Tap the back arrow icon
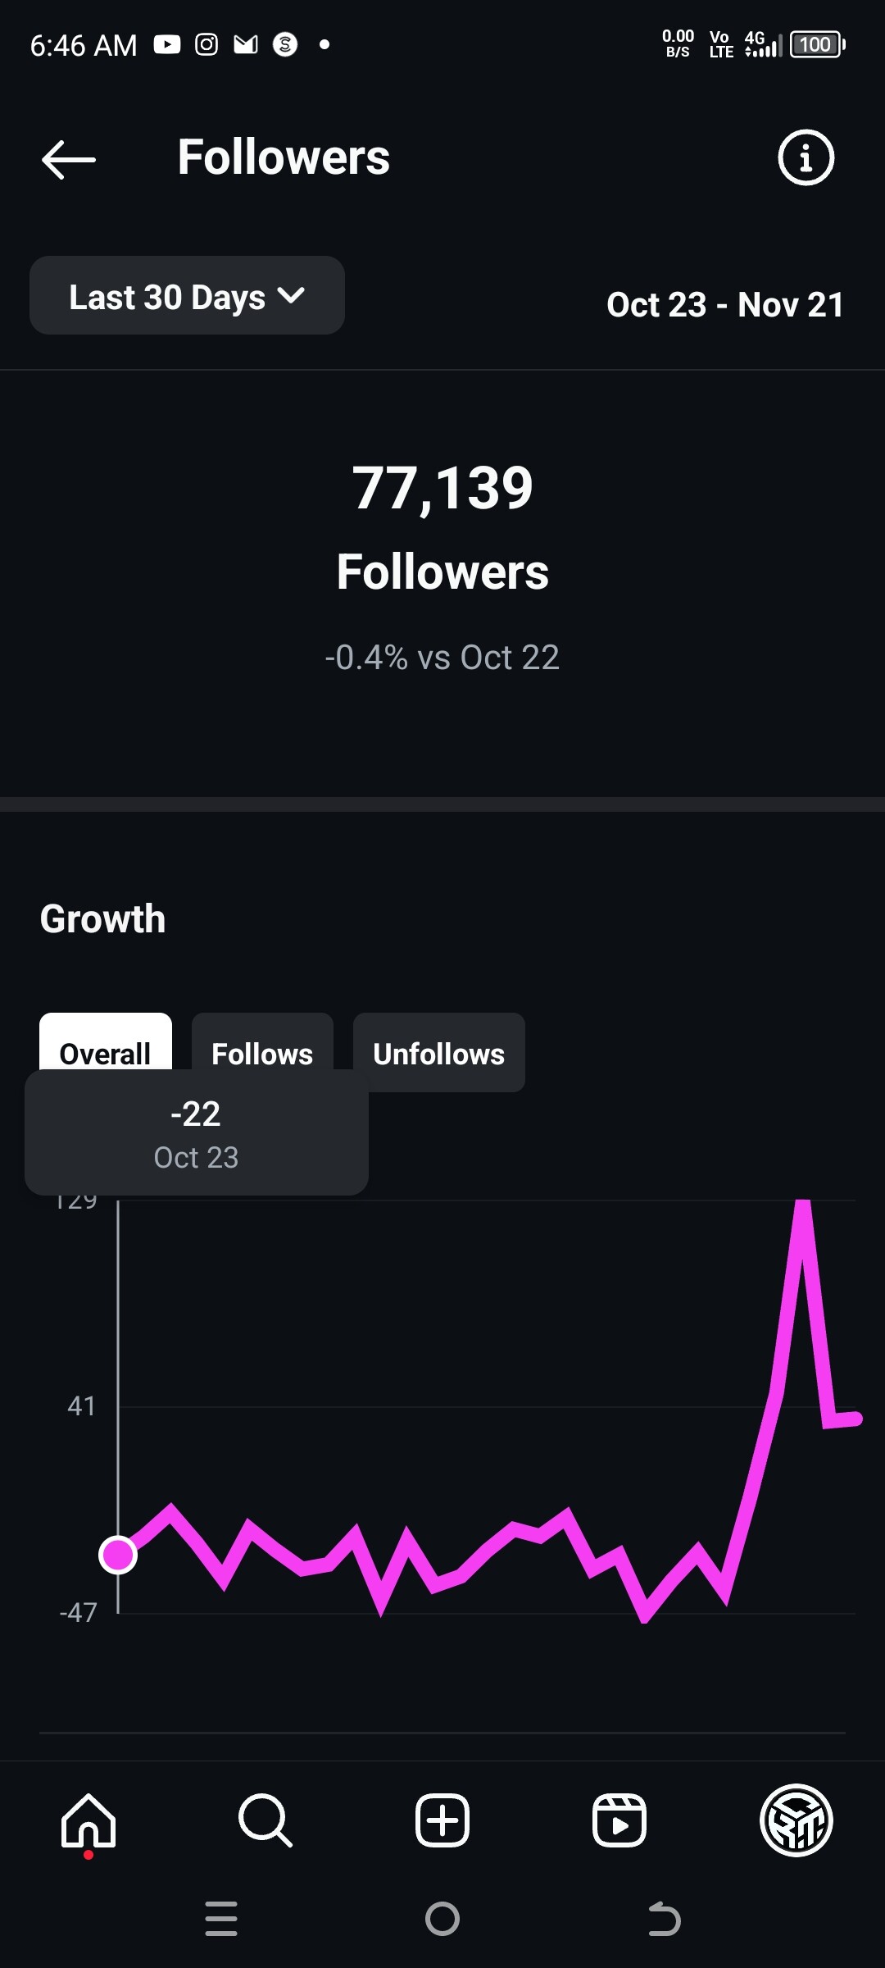This screenshot has height=1968, width=885. pos(69,159)
